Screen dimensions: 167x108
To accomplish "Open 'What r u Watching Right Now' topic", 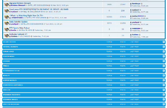I will (26, 16).
